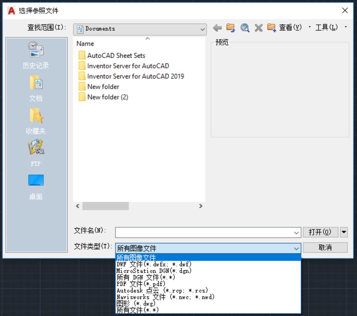
Task: Click the Search the Web icon
Action: pyautogui.click(x=245, y=28)
